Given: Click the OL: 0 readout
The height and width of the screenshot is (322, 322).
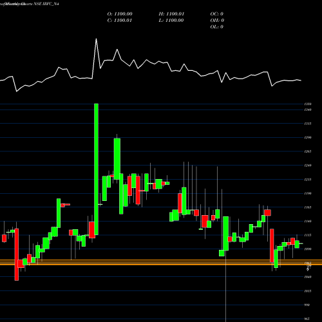Looking at the screenshot, I should tap(216, 27).
